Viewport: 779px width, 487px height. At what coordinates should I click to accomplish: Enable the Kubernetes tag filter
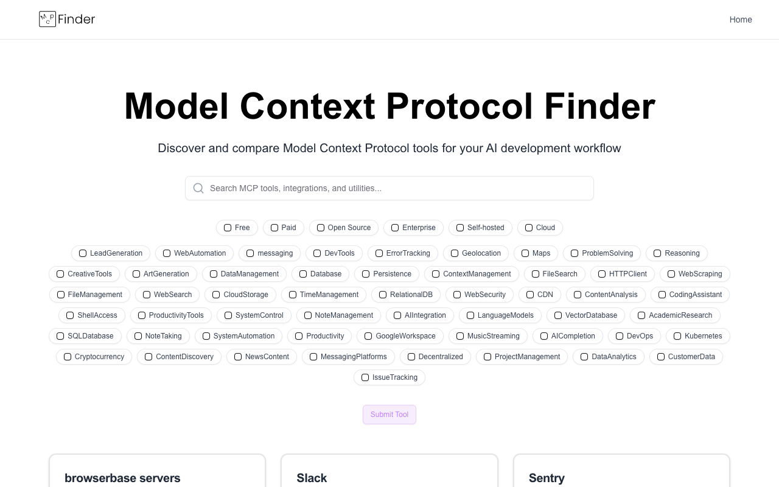tap(677, 336)
